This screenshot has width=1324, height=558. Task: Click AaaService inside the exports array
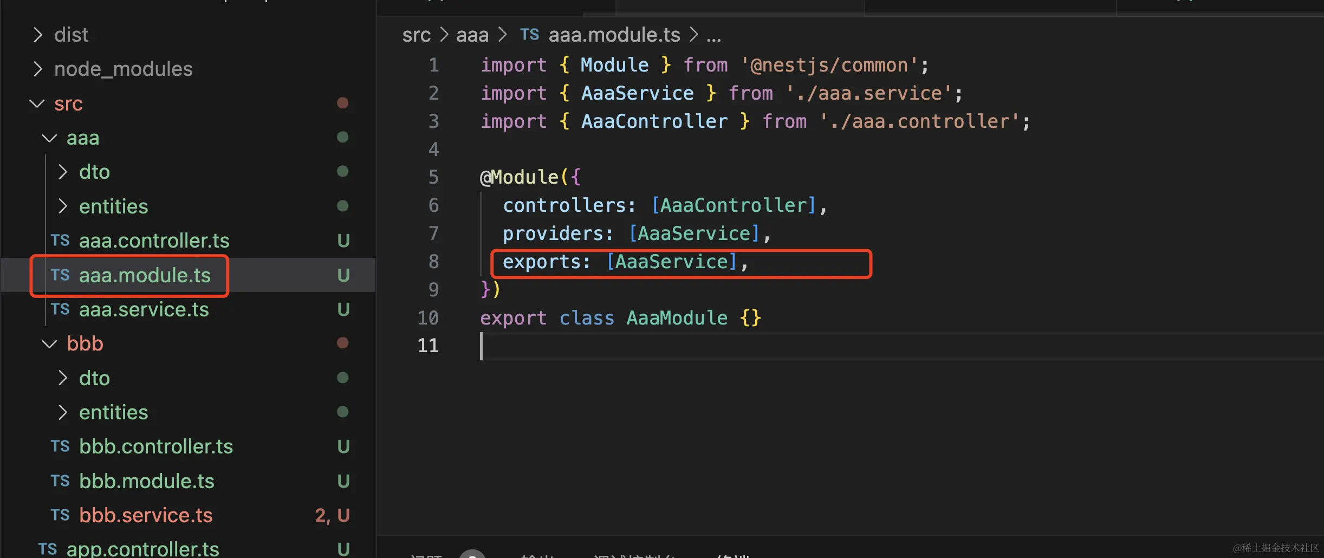coord(672,262)
